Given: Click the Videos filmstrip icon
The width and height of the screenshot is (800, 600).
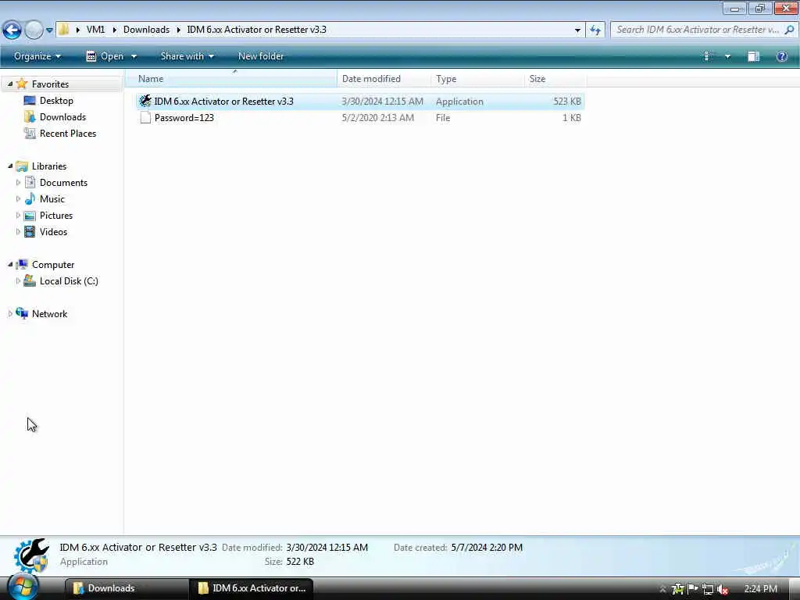Looking at the screenshot, I should (30, 231).
